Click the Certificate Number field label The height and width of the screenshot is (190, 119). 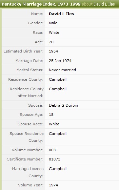point(25,159)
